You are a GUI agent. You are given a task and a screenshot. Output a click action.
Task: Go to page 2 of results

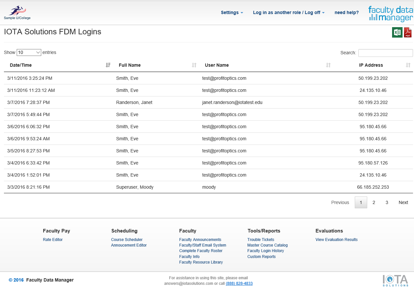374,202
